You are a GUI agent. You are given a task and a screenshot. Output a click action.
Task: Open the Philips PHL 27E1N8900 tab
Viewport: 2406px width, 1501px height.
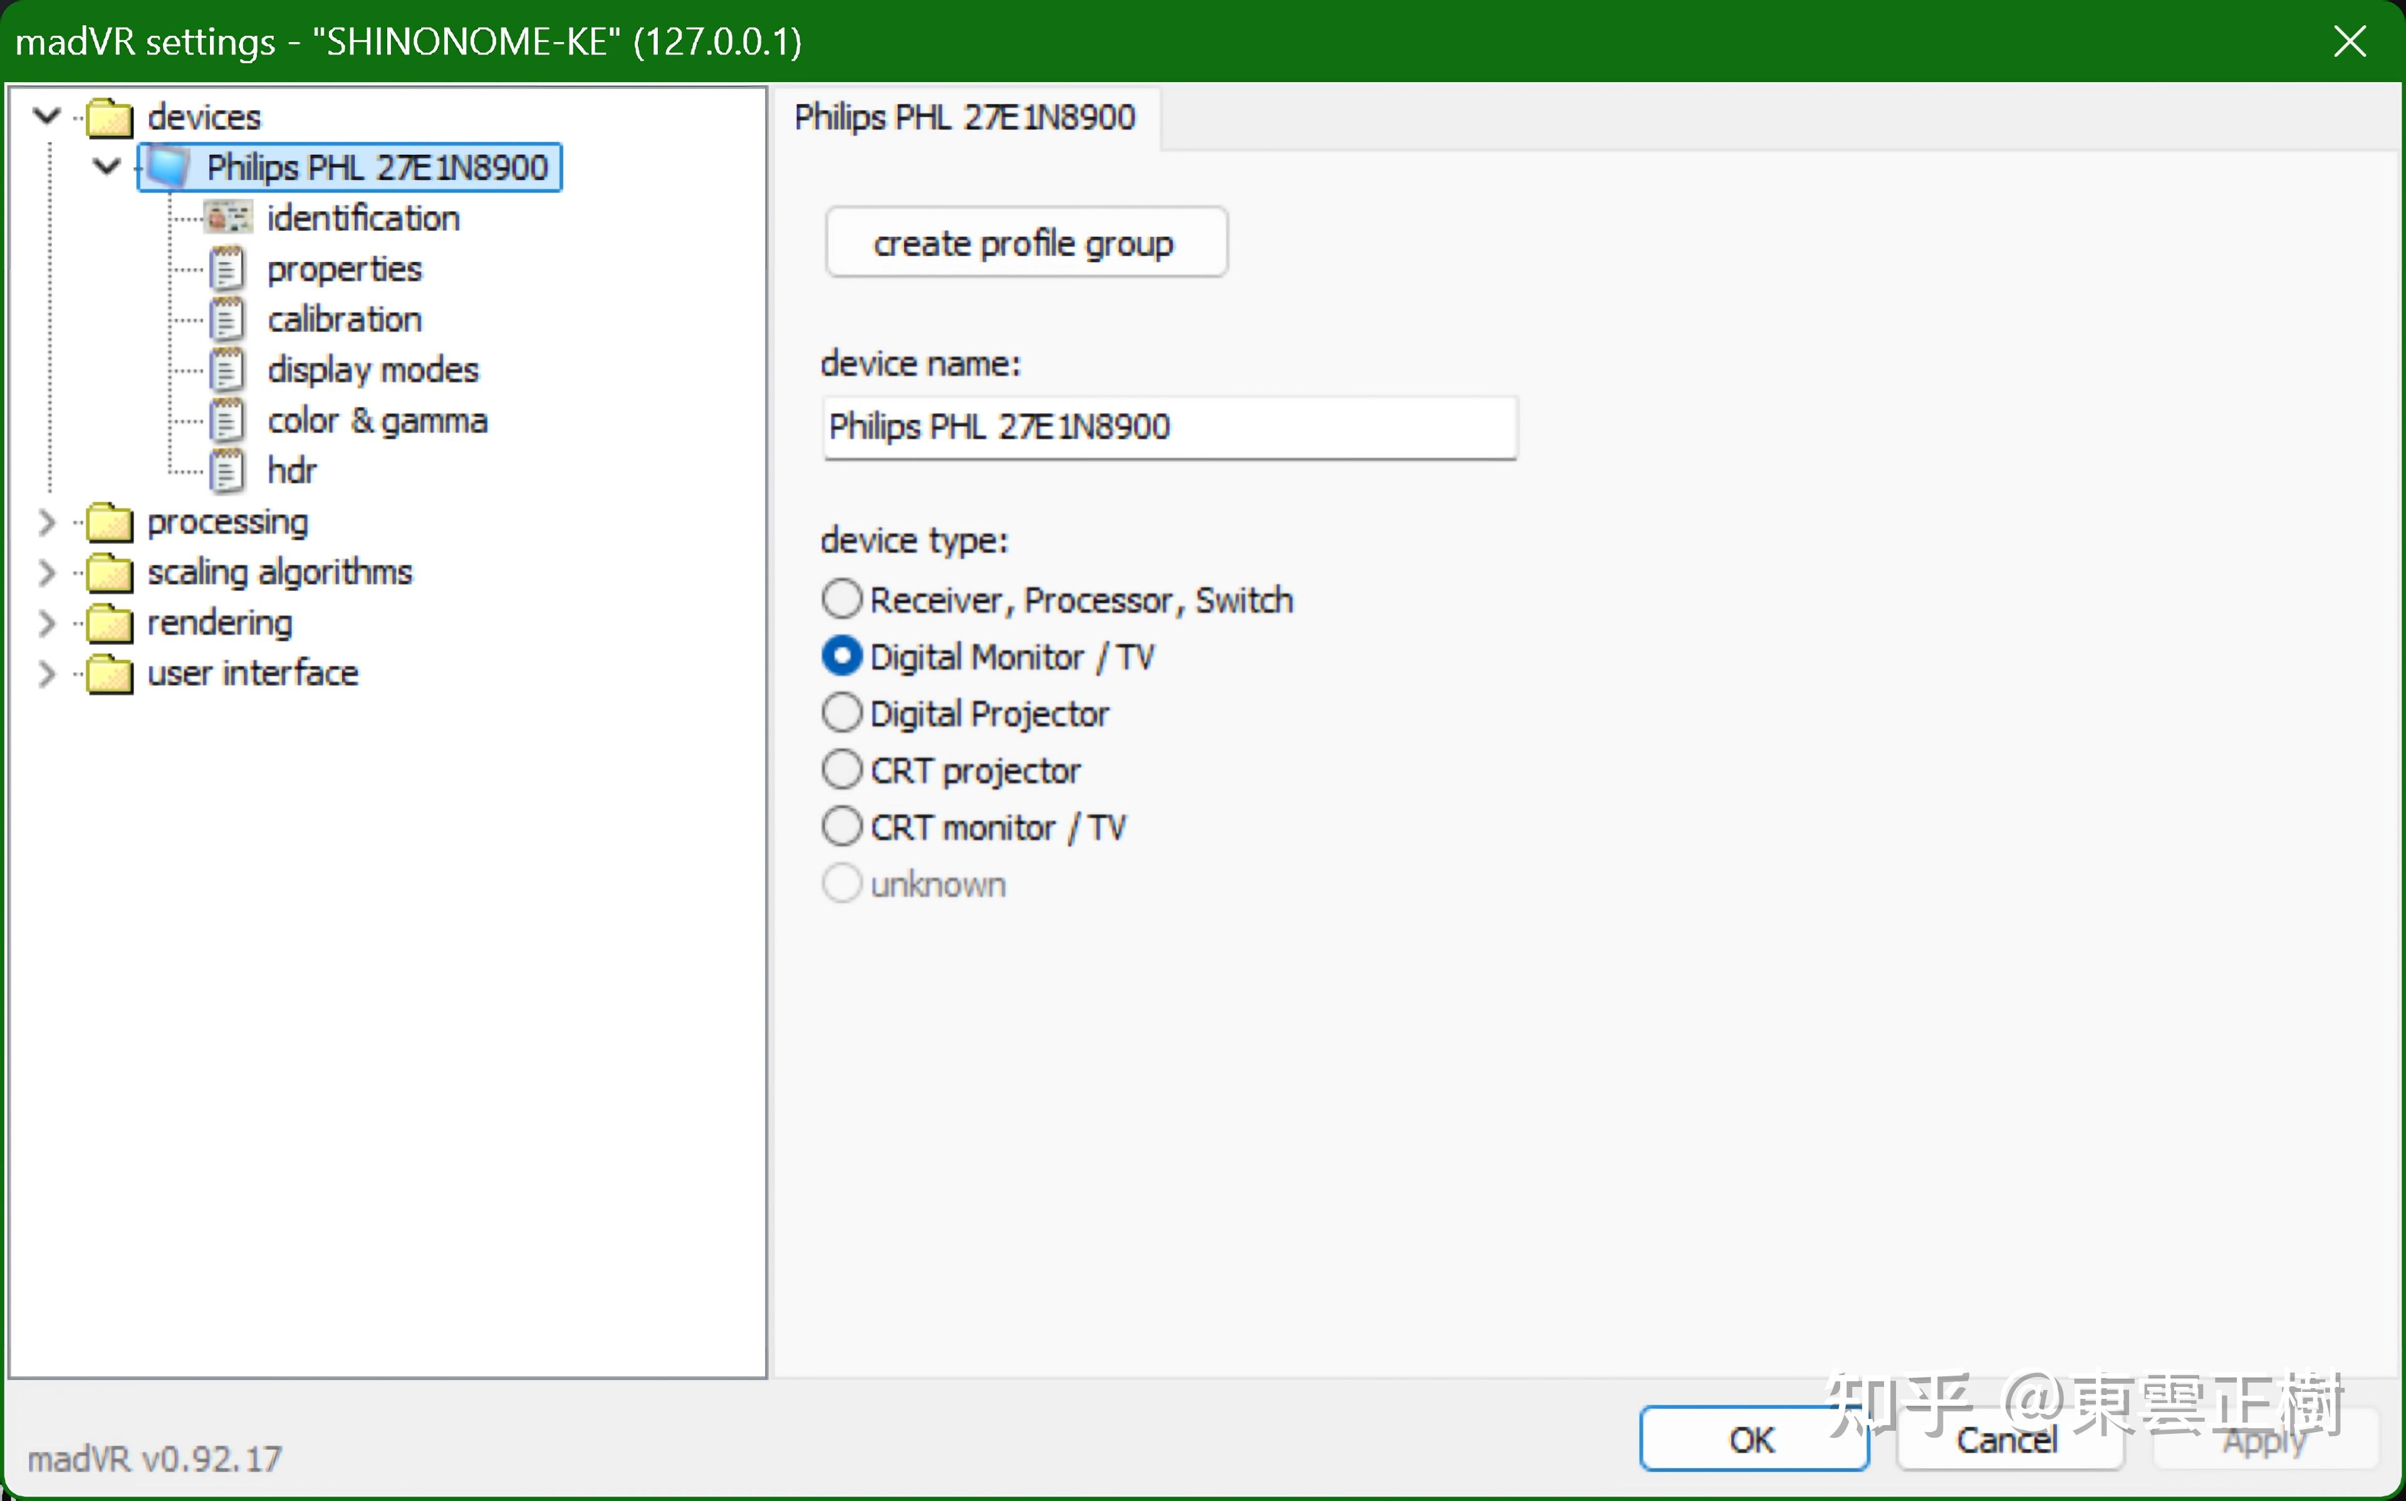(x=966, y=118)
